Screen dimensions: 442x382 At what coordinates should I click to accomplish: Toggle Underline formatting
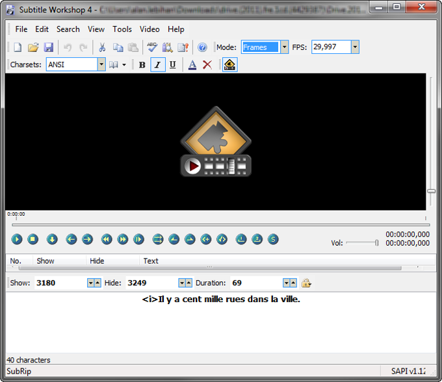tap(173, 65)
